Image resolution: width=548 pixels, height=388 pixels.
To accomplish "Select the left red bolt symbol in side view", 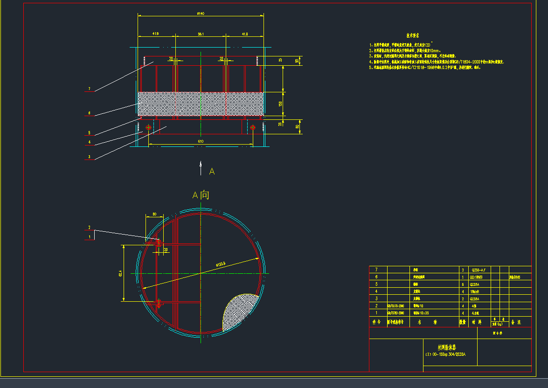I will pyautogui.click(x=149, y=127).
